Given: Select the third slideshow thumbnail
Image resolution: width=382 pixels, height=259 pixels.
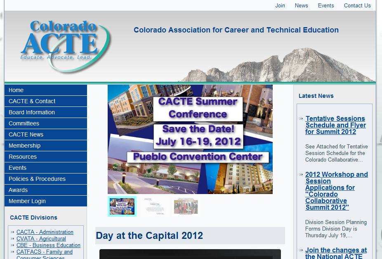Looking at the screenshot, I should coord(186,206).
